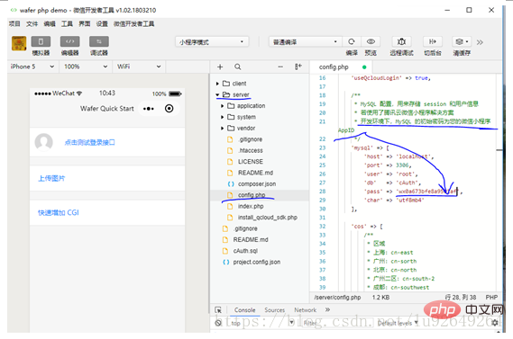Open install_qcloud_sdk.php file
Viewport: 513px width, 339px height.
click(x=267, y=218)
